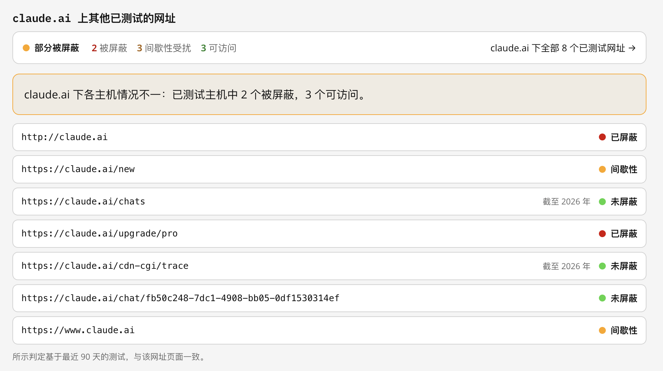Click the 3 间歇性受扰 count
663x371 pixels.
click(164, 48)
